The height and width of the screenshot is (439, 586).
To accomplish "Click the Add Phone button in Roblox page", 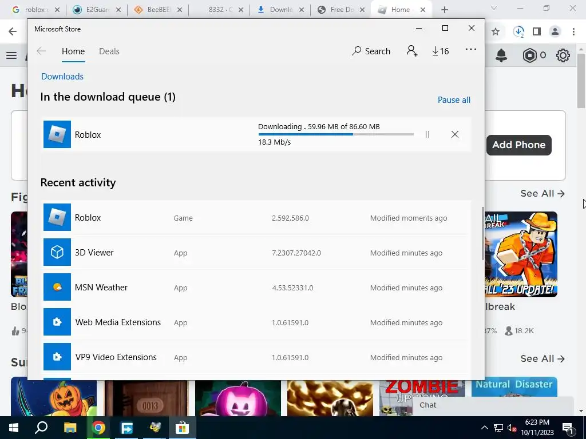I will pyautogui.click(x=518, y=145).
